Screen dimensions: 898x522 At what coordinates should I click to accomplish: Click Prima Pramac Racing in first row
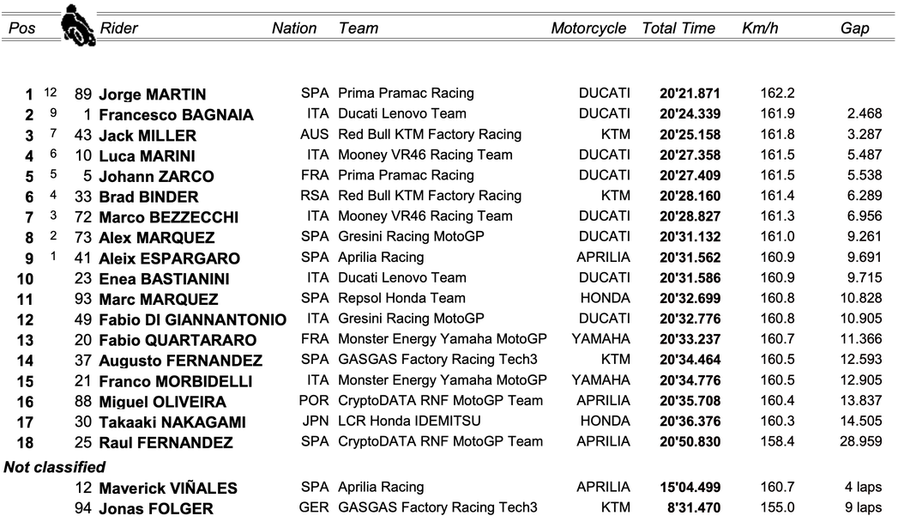(x=406, y=93)
